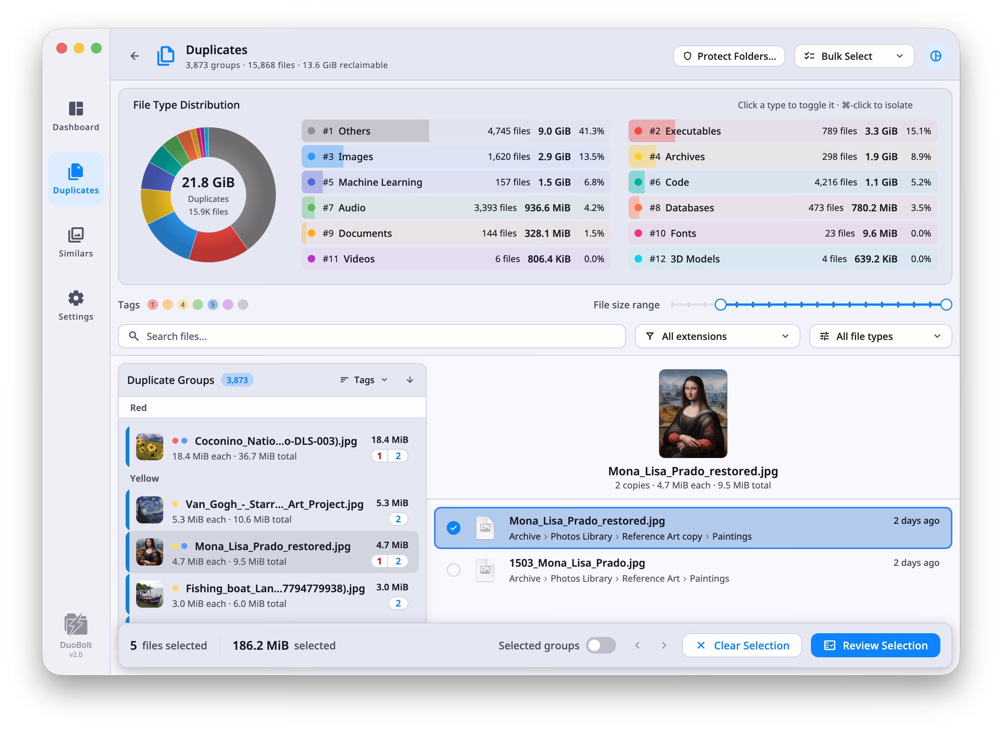Click the tag 2 count on Van Gogh group

[398, 520]
